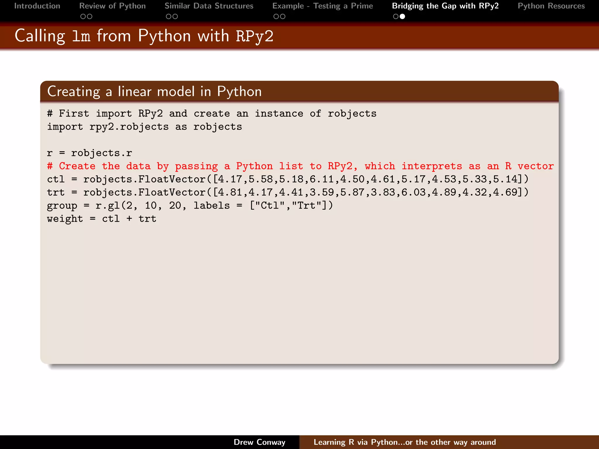The height and width of the screenshot is (449, 599).
Task: Click the import rpy2.robjects code line
Action: [144, 127]
